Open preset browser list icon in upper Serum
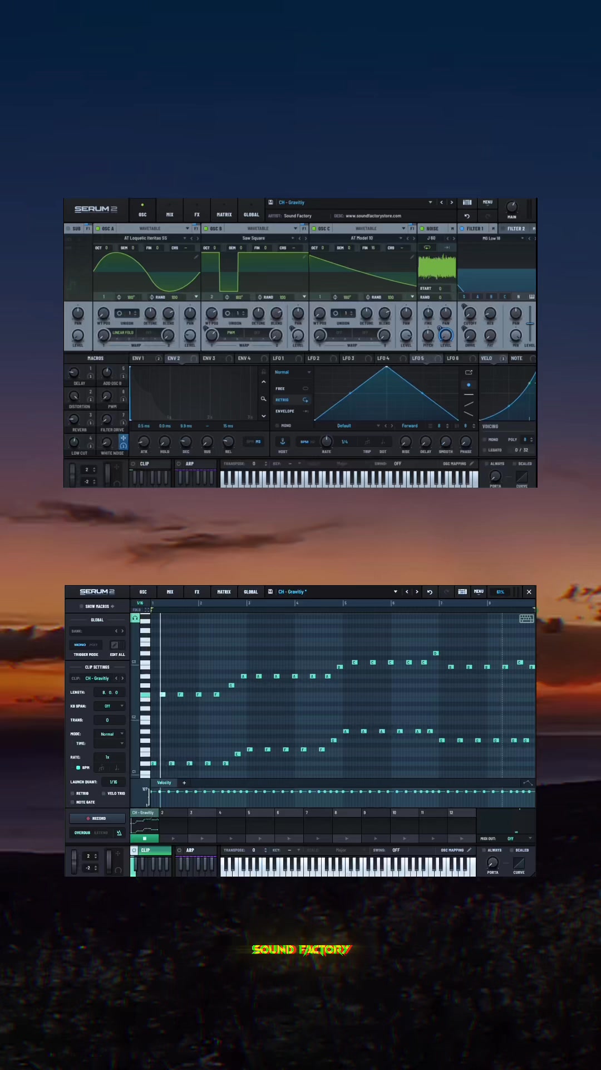601x1070 pixels. [467, 202]
